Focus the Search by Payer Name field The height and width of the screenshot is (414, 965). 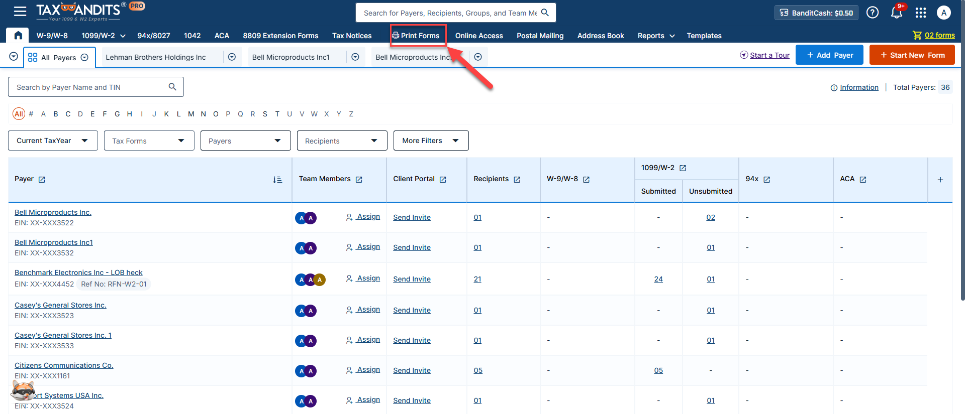click(x=96, y=87)
